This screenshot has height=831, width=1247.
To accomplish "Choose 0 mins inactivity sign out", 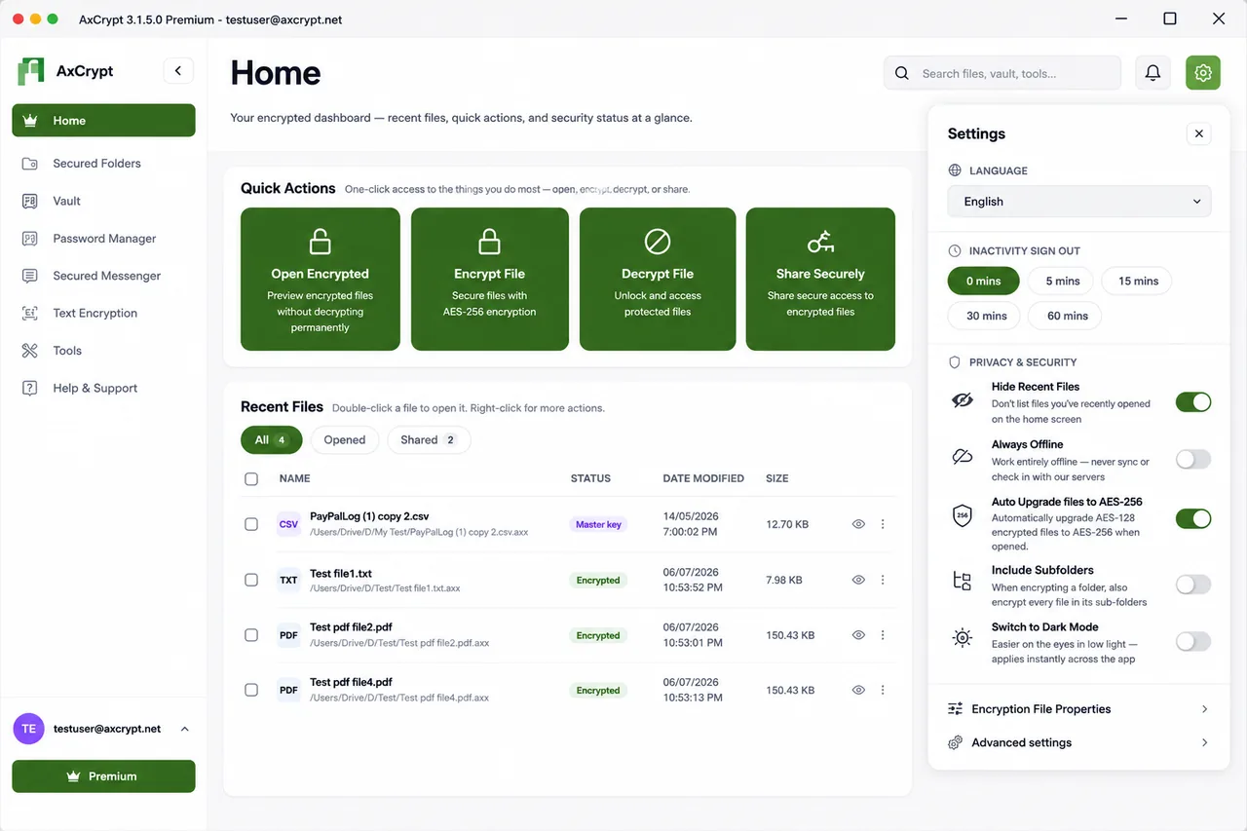I will [x=984, y=281].
